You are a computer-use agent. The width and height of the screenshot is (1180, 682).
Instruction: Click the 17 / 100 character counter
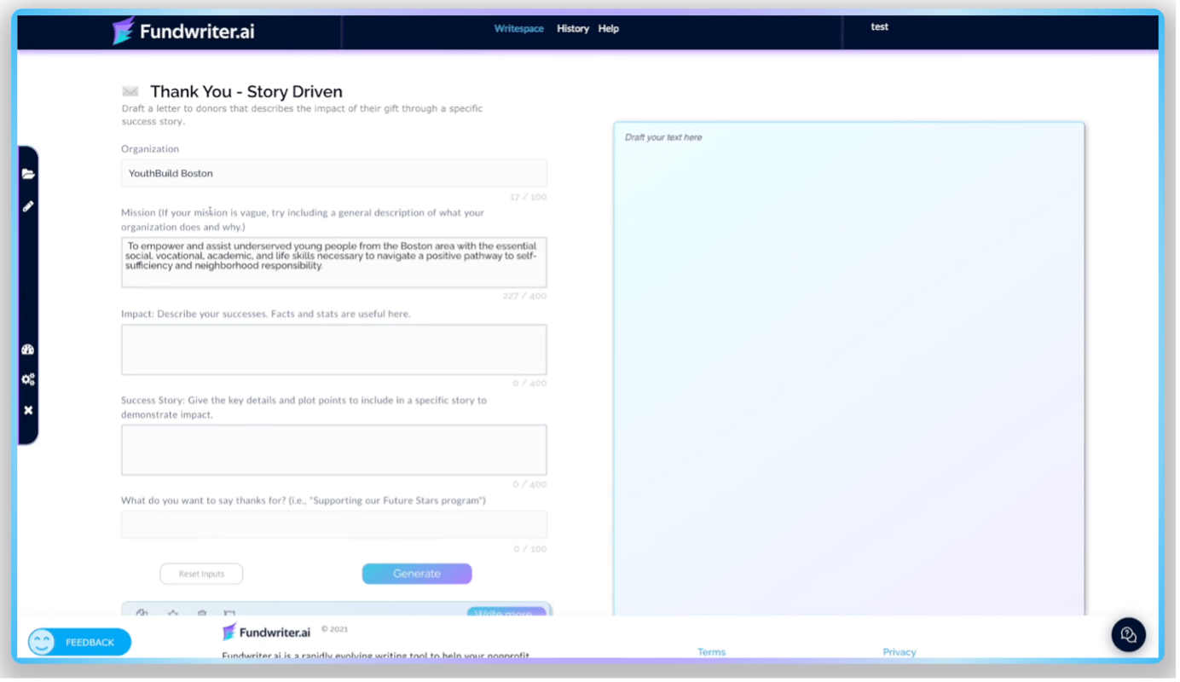tap(529, 198)
